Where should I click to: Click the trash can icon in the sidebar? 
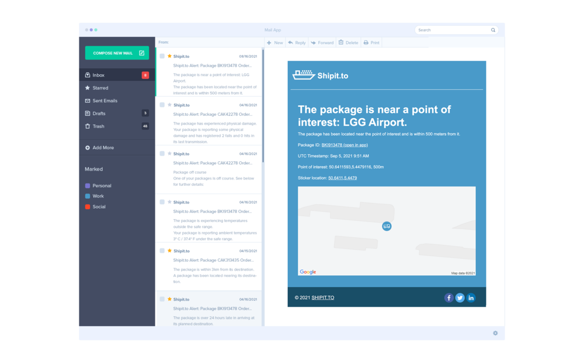pyautogui.click(x=88, y=126)
